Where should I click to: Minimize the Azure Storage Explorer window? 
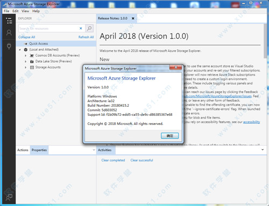click(243, 3)
